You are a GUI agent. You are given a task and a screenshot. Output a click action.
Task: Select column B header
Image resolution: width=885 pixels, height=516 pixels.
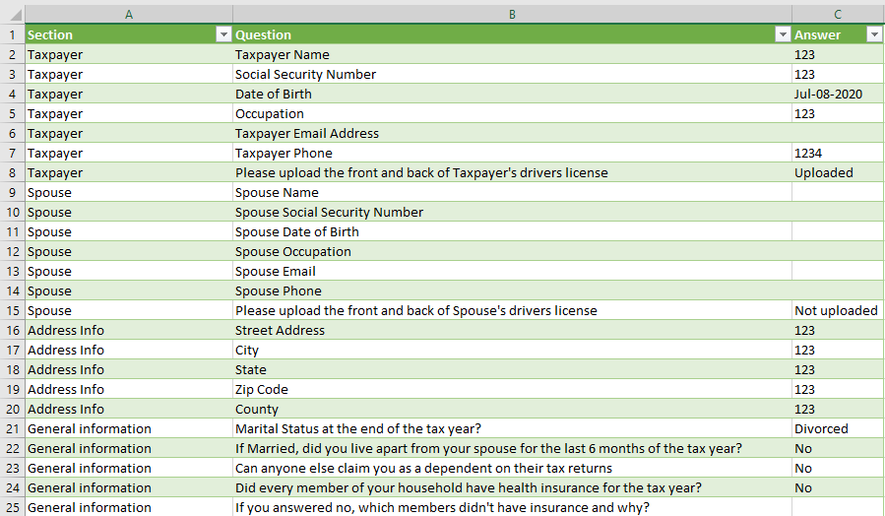click(x=512, y=14)
